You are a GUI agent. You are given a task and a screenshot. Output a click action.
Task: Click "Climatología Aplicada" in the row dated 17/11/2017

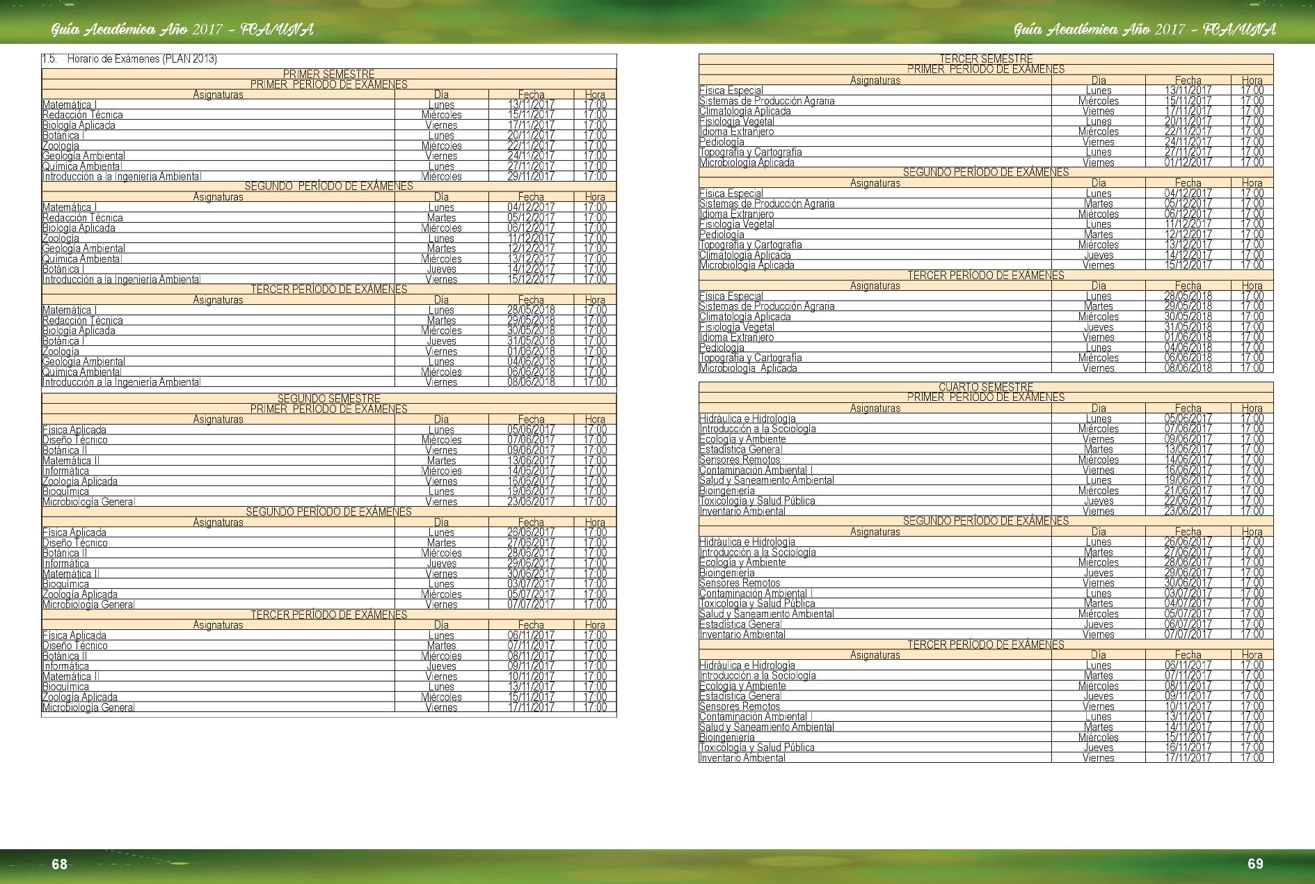[744, 111]
